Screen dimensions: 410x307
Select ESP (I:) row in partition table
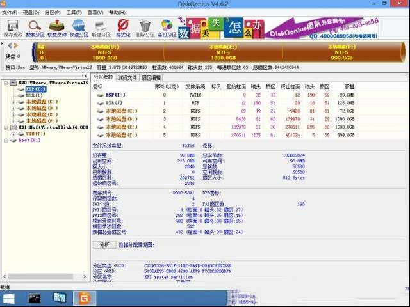point(225,95)
